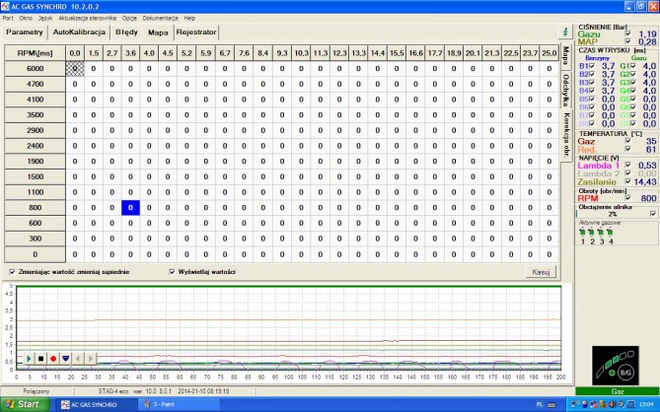Screen dimensions: 660x412
Task: Switch to the Rejestrator tab
Action: [x=196, y=33]
